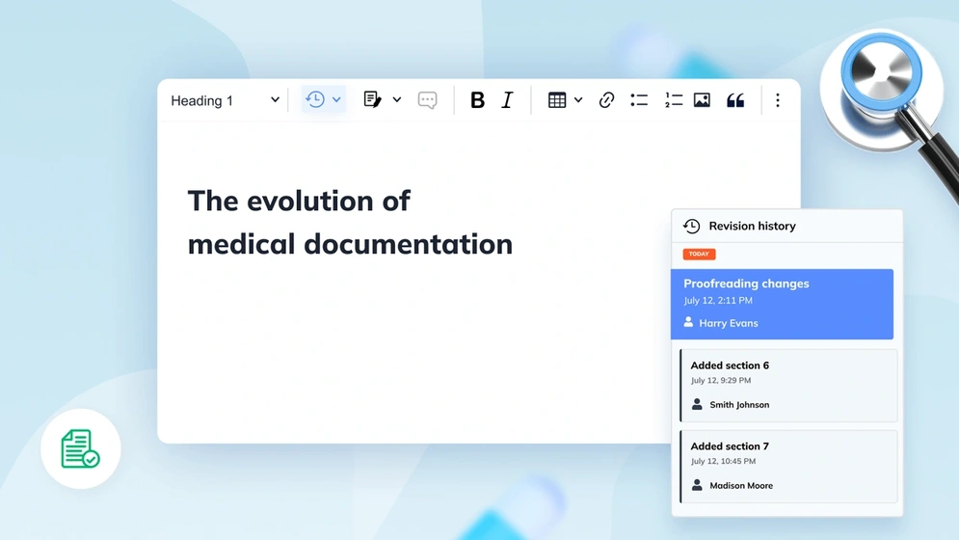Insert an image with the picture icon
This screenshot has height=540, width=959.
coord(702,99)
